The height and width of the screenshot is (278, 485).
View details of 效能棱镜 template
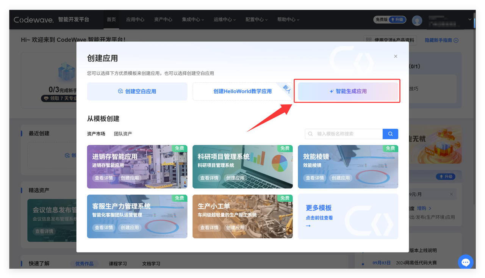(x=314, y=178)
